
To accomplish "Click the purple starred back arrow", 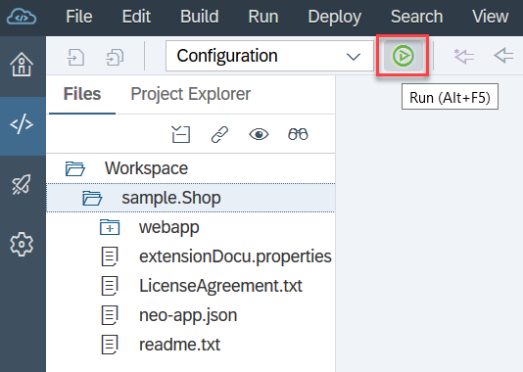I will [464, 56].
